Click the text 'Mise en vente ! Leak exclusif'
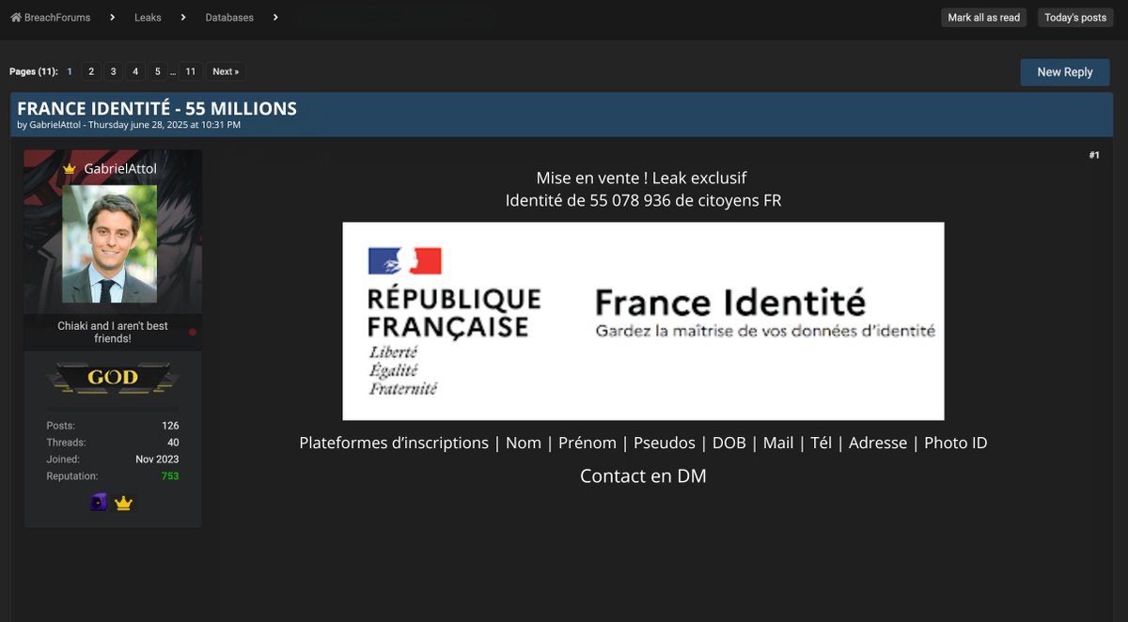 [x=641, y=178]
